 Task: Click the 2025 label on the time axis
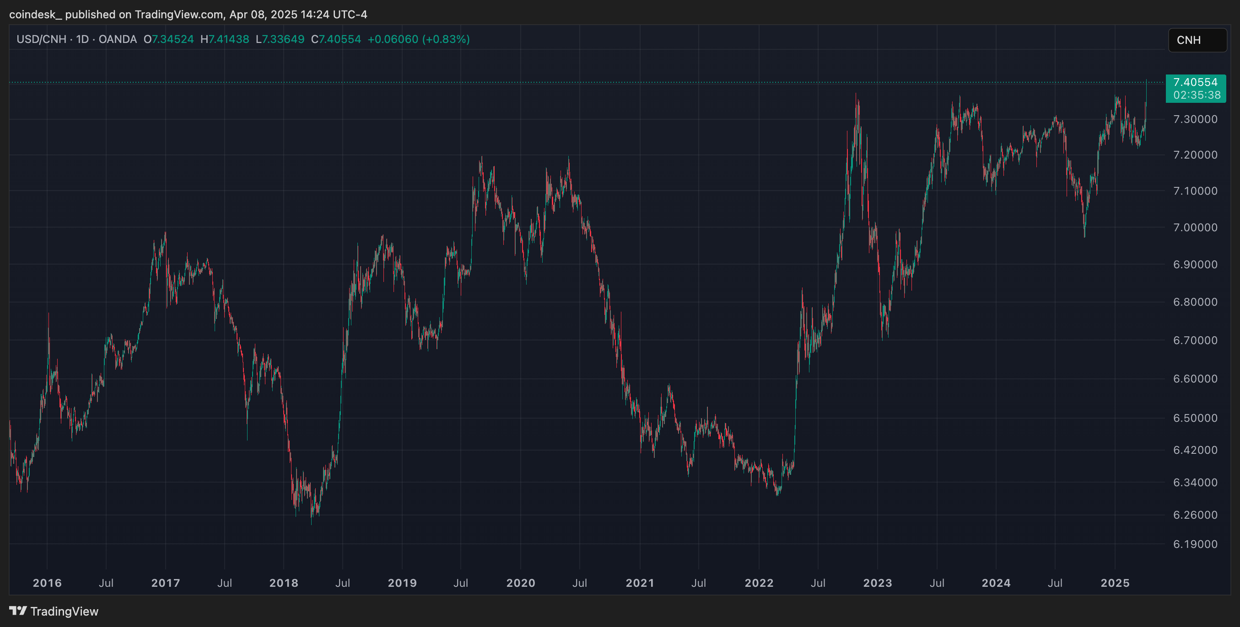point(1115,583)
